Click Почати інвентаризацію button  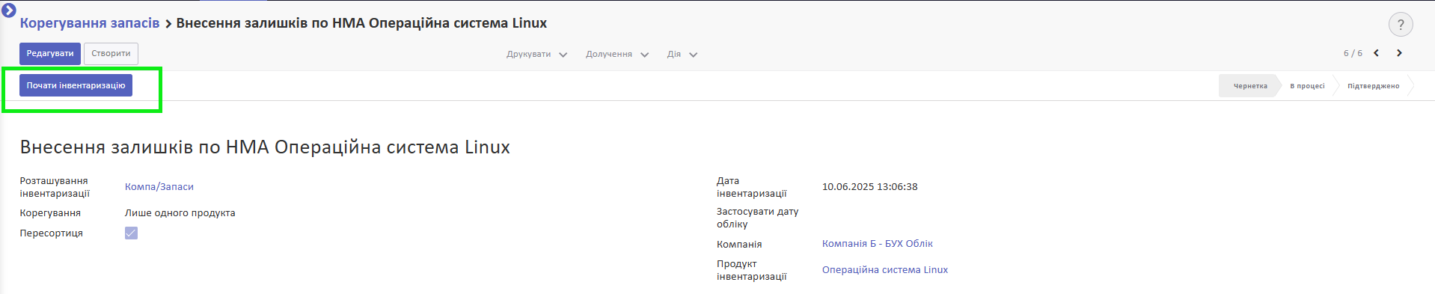click(76, 85)
